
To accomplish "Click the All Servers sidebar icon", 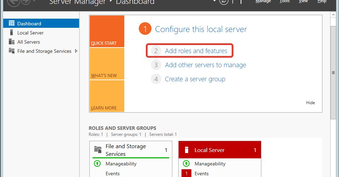I will pyautogui.click(x=11, y=42).
